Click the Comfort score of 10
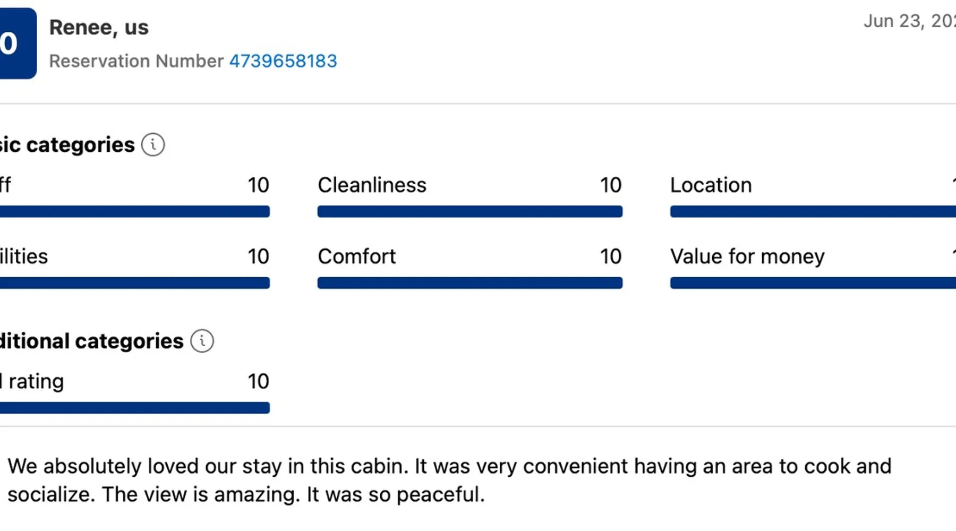The height and width of the screenshot is (531, 956). pos(610,256)
